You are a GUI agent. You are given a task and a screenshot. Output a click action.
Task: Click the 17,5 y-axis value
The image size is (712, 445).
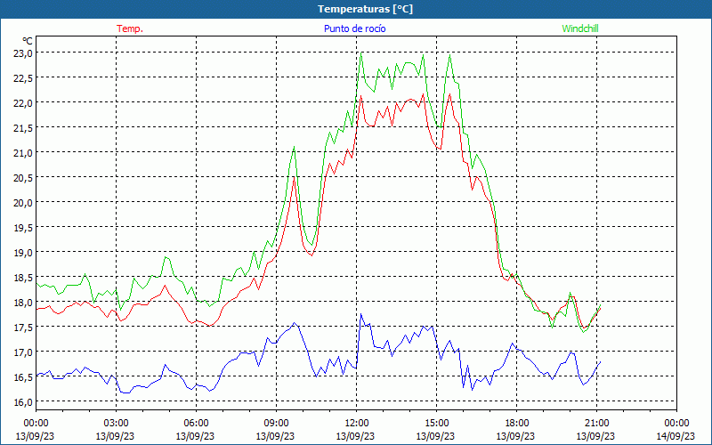tap(23, 328)
